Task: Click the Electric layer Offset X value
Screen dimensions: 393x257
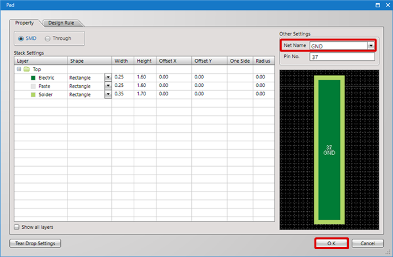Action: [x=163, y=77]
